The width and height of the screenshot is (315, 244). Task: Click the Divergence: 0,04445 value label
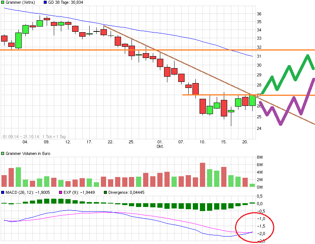tap(126, 192)
